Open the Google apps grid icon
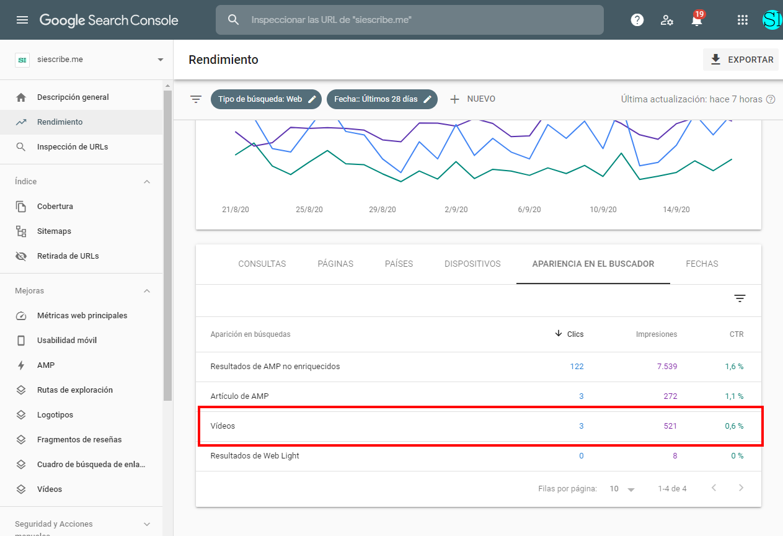 click(743, 20)
